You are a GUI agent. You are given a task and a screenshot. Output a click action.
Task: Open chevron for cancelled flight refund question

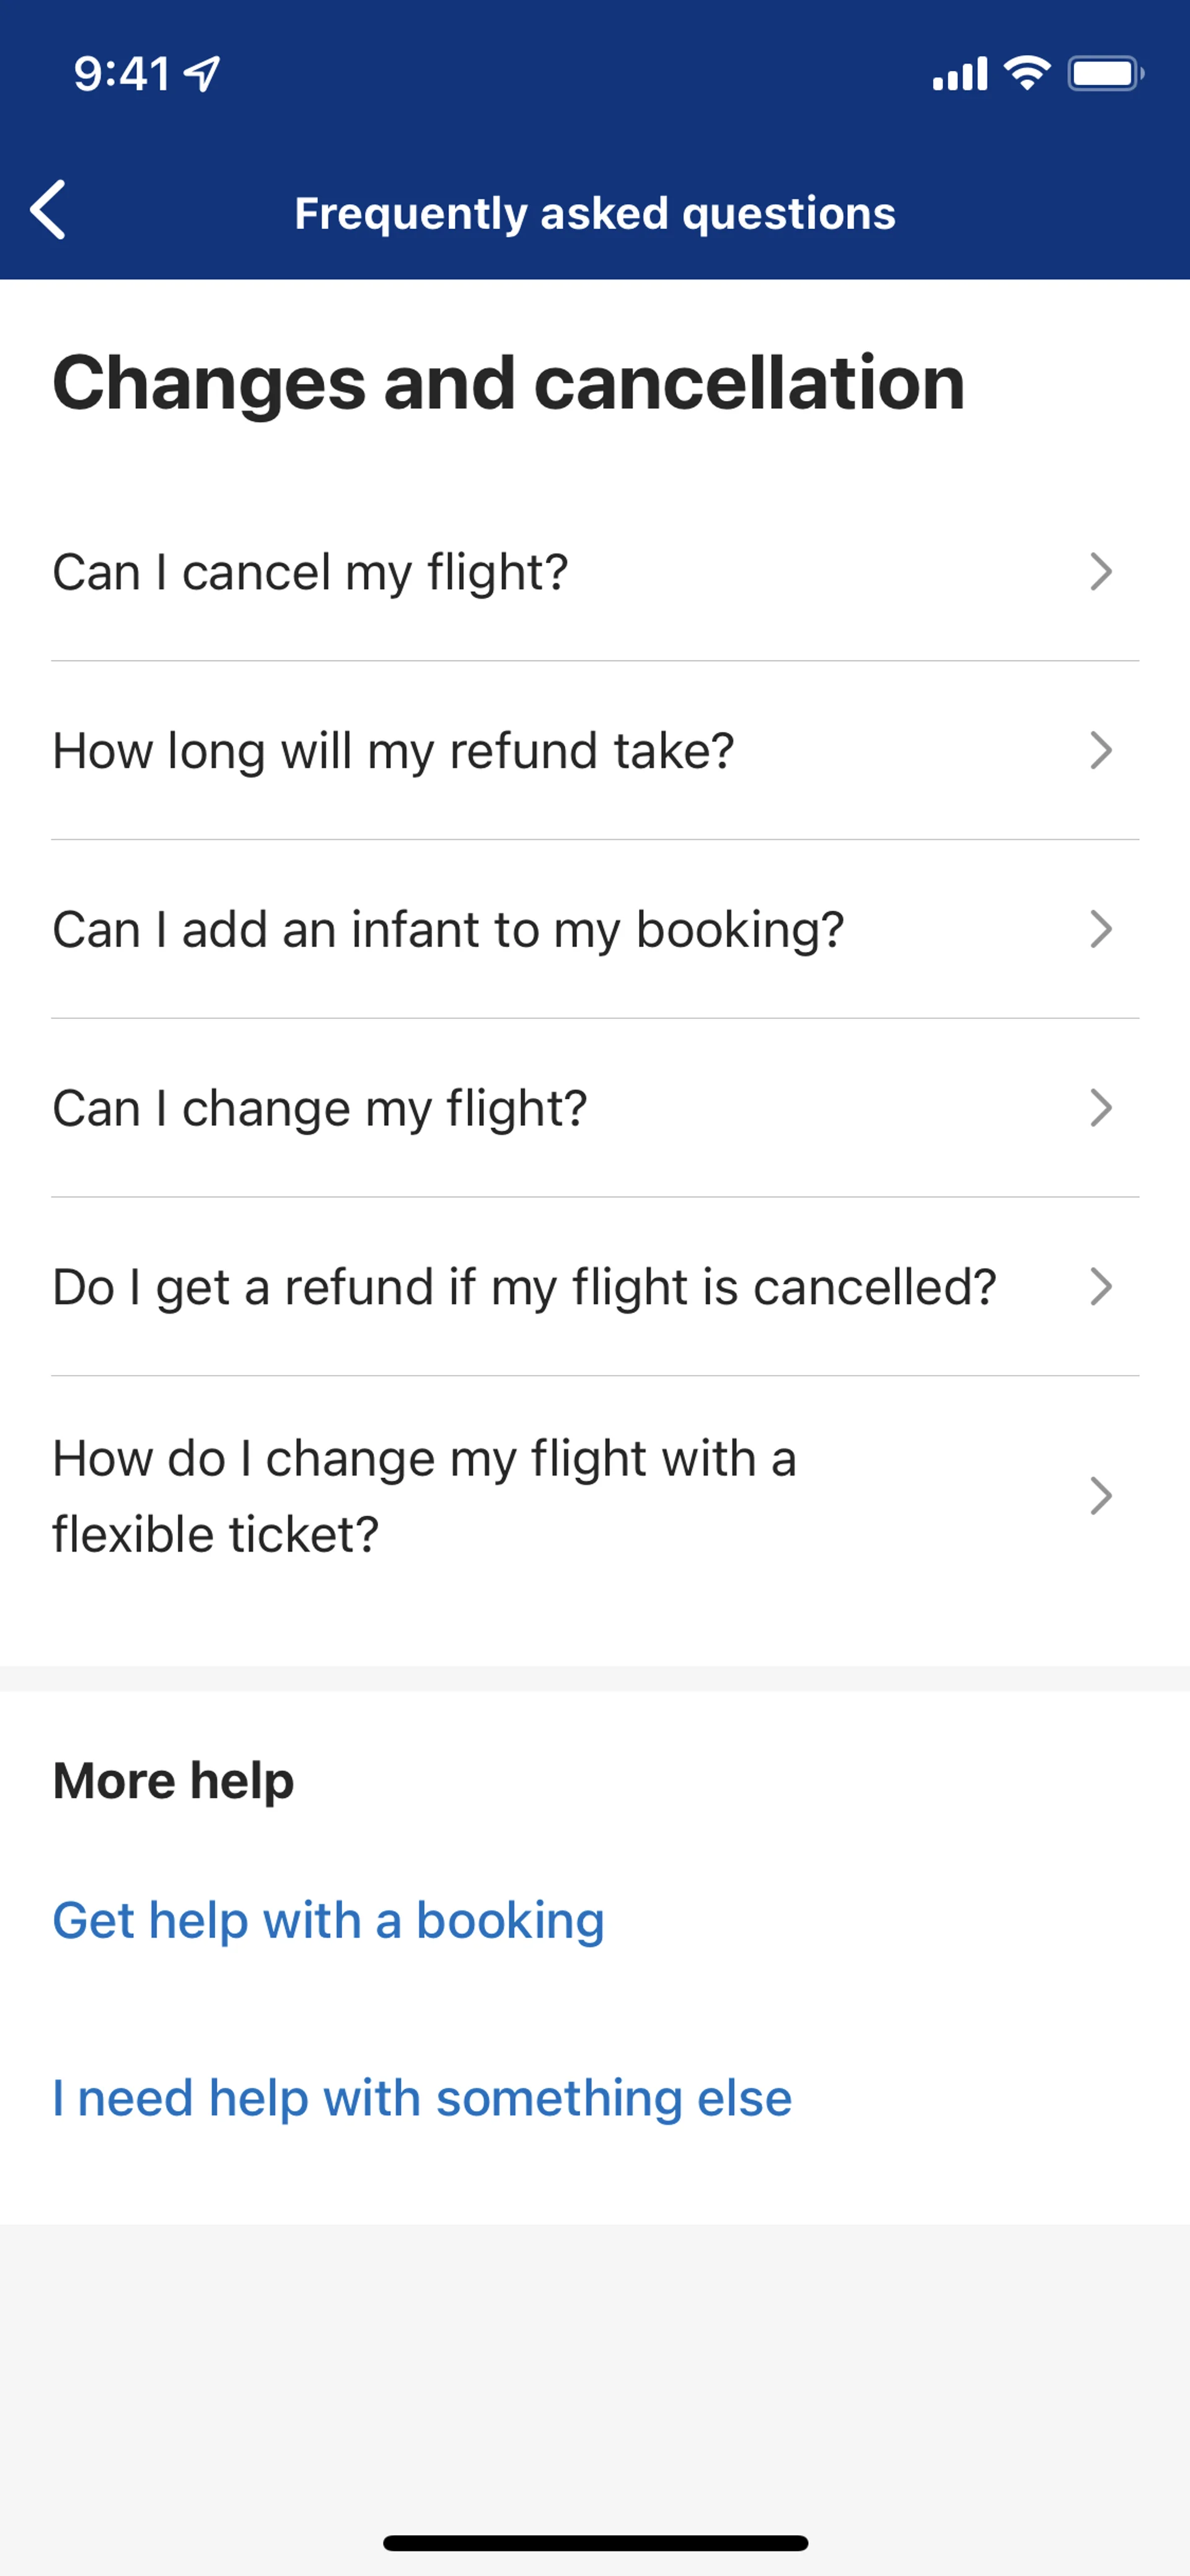[1100, 1287]
